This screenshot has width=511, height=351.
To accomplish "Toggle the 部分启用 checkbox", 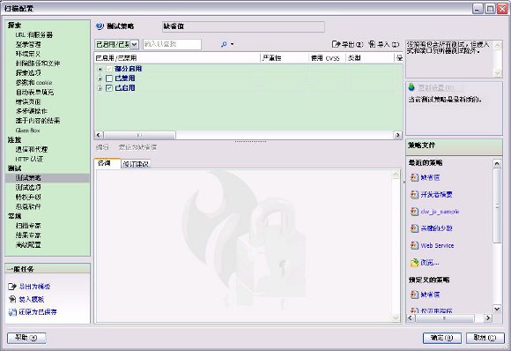I will pyautogui.click(x=109, y=69).
